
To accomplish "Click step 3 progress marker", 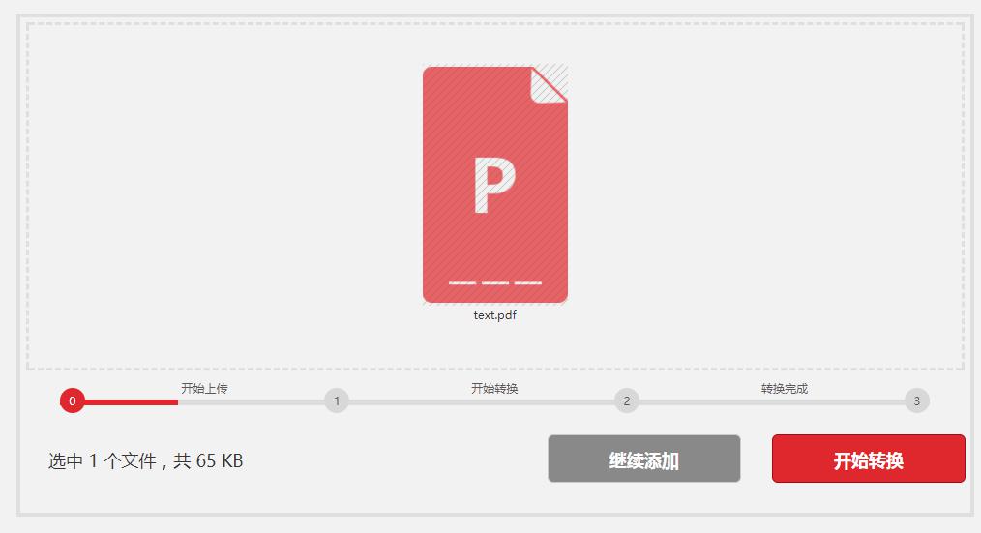I will [x=916, y=401].
